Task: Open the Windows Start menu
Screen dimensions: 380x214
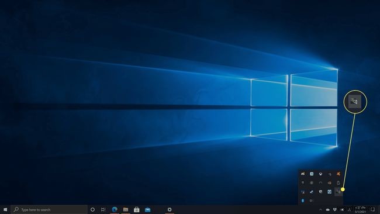Action: (x=5, y=210)
